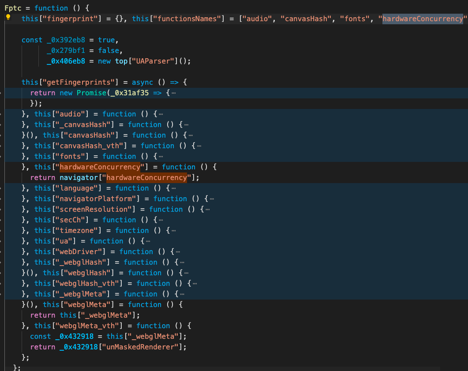Screen dimensions: 468x371
Task: Click the "functionsNames" string key
Action: [x=187, y=19]
